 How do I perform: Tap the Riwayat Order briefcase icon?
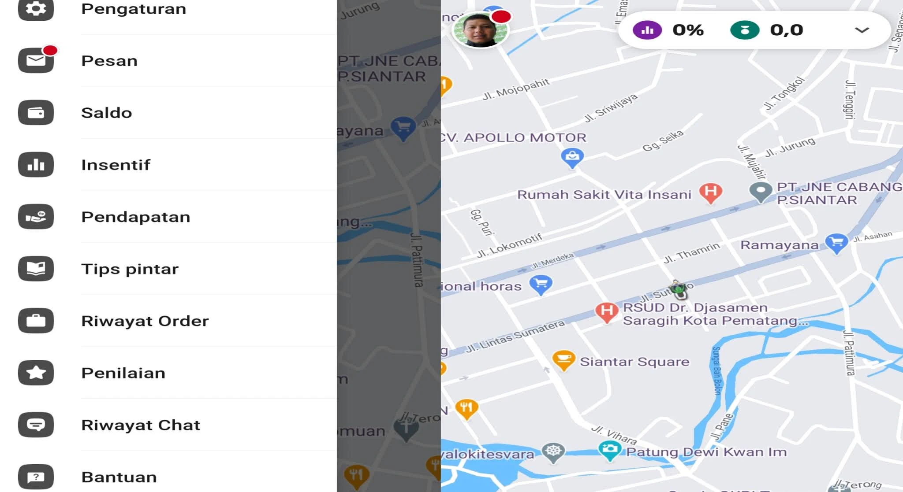36,321
